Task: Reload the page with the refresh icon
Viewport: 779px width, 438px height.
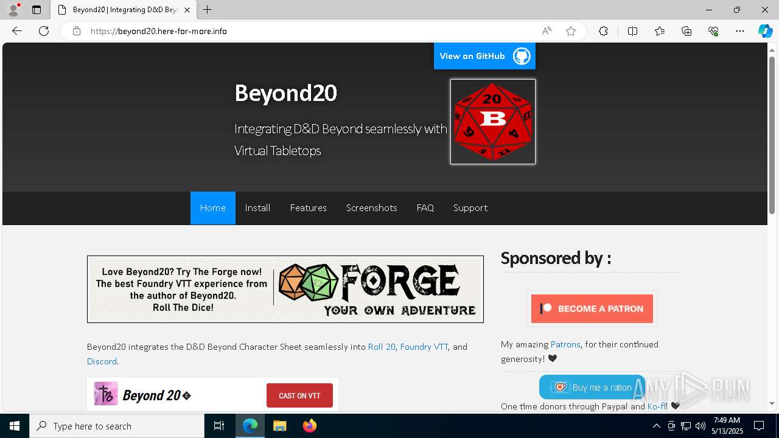Action: (x=44, y=31)
